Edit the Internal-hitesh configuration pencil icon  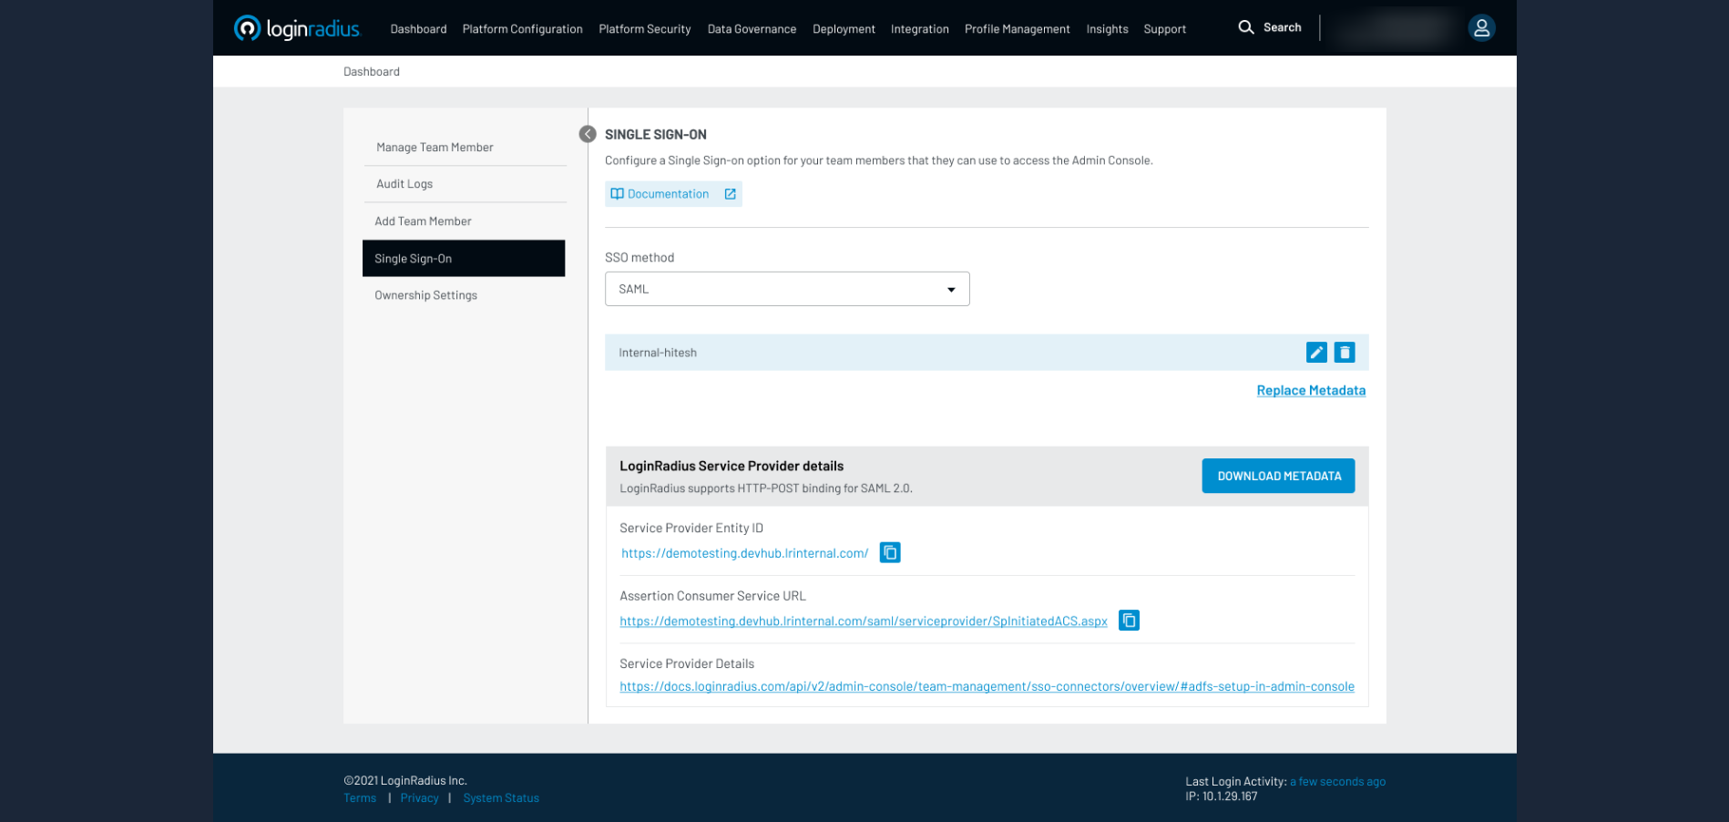pos(1315,353)
